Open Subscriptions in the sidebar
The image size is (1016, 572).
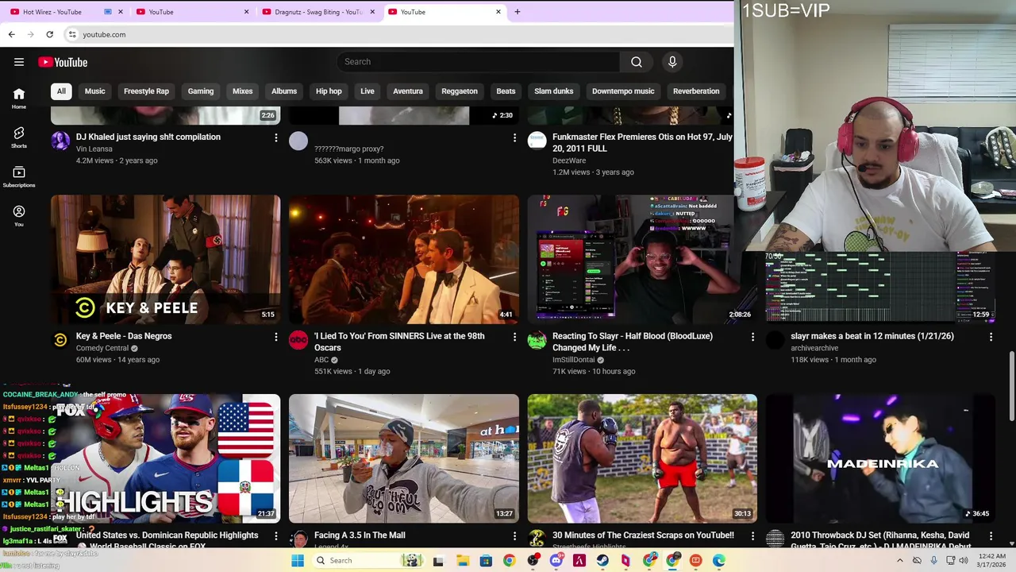pos(19,177)
